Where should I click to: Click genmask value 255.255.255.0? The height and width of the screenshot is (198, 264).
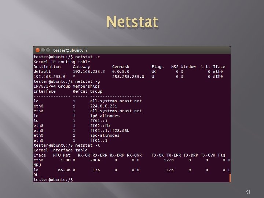coord(128,76)
